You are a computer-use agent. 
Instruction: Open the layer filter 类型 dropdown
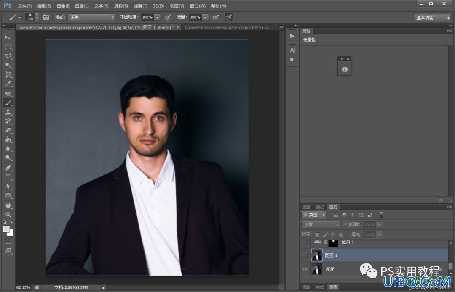314,215
